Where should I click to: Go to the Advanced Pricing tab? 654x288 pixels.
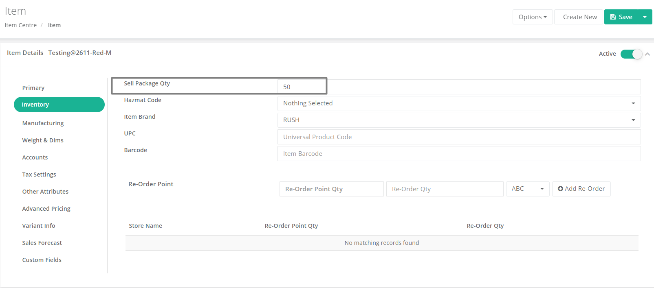click(46, 209)
